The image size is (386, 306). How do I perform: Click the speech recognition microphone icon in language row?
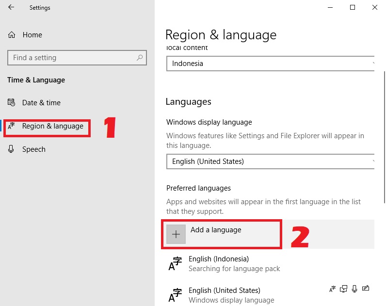354,289
